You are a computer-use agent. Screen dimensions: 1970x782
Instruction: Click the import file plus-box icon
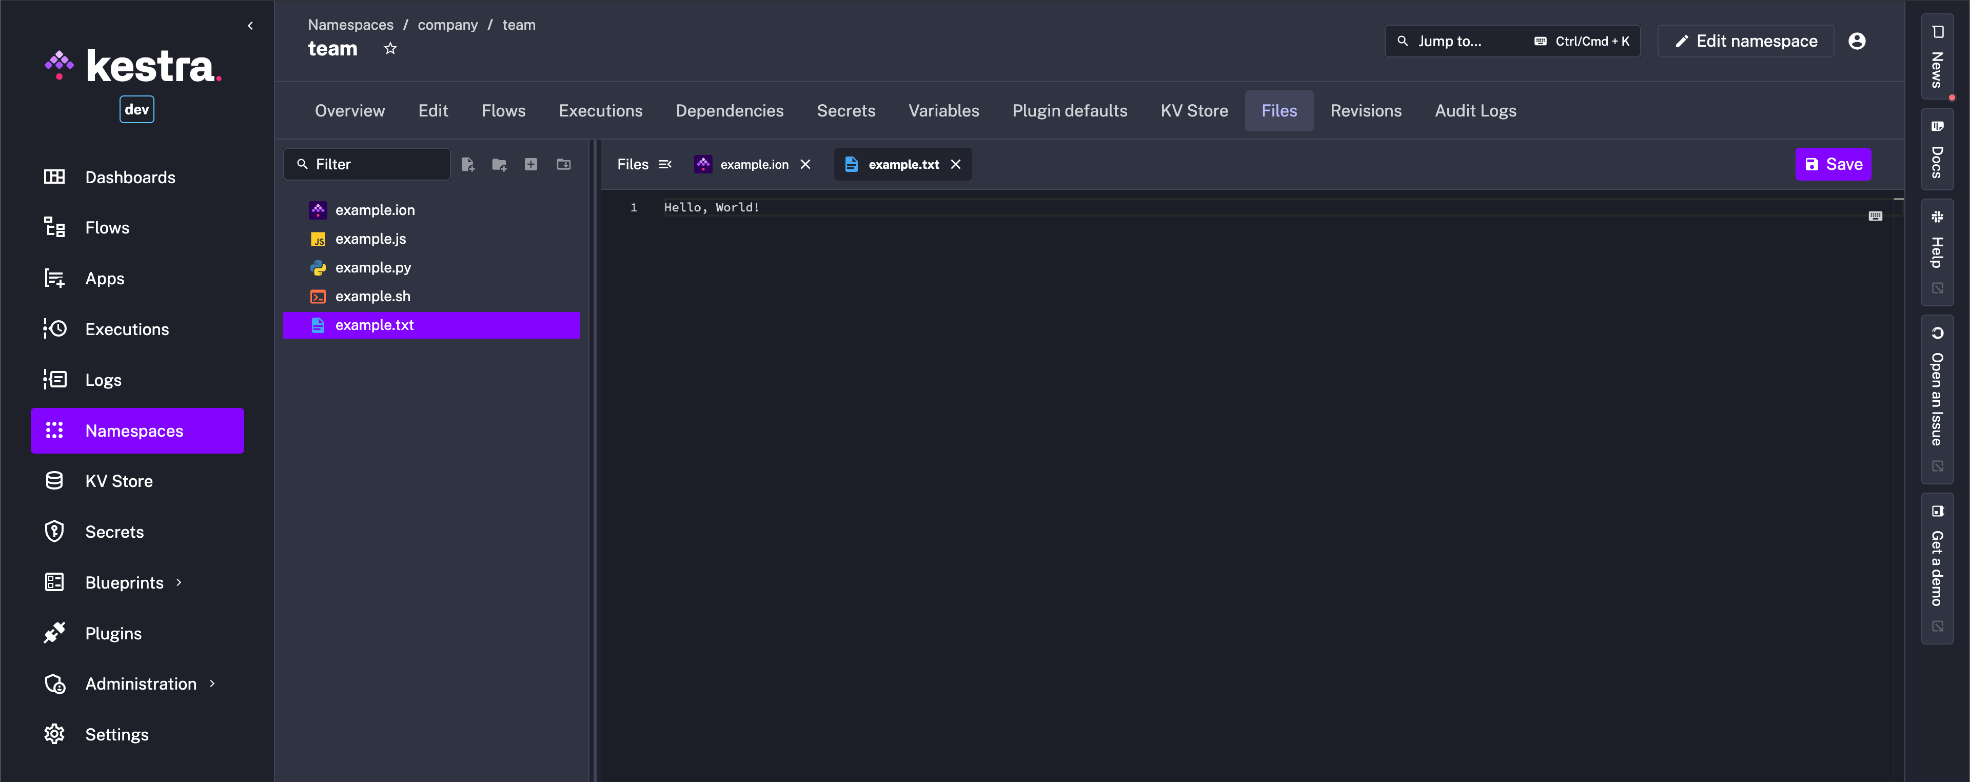click(531, 165)
